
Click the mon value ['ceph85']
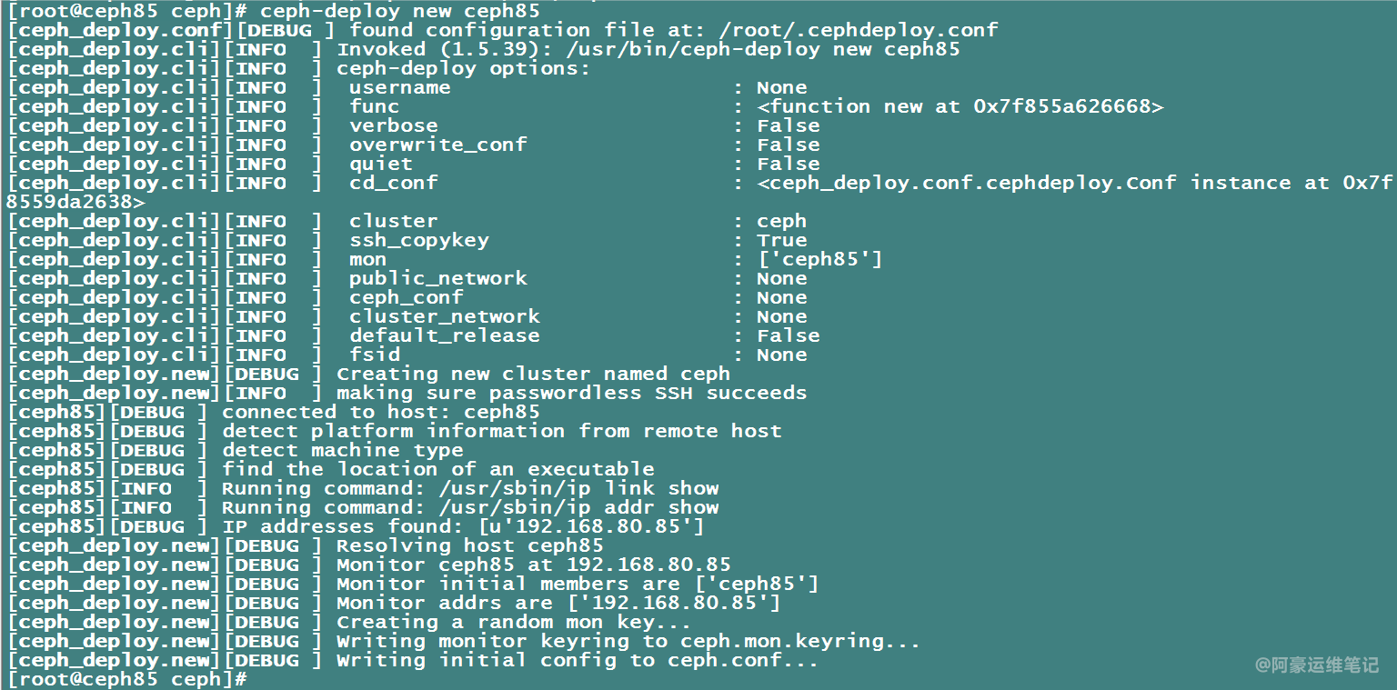click(819, 259)
